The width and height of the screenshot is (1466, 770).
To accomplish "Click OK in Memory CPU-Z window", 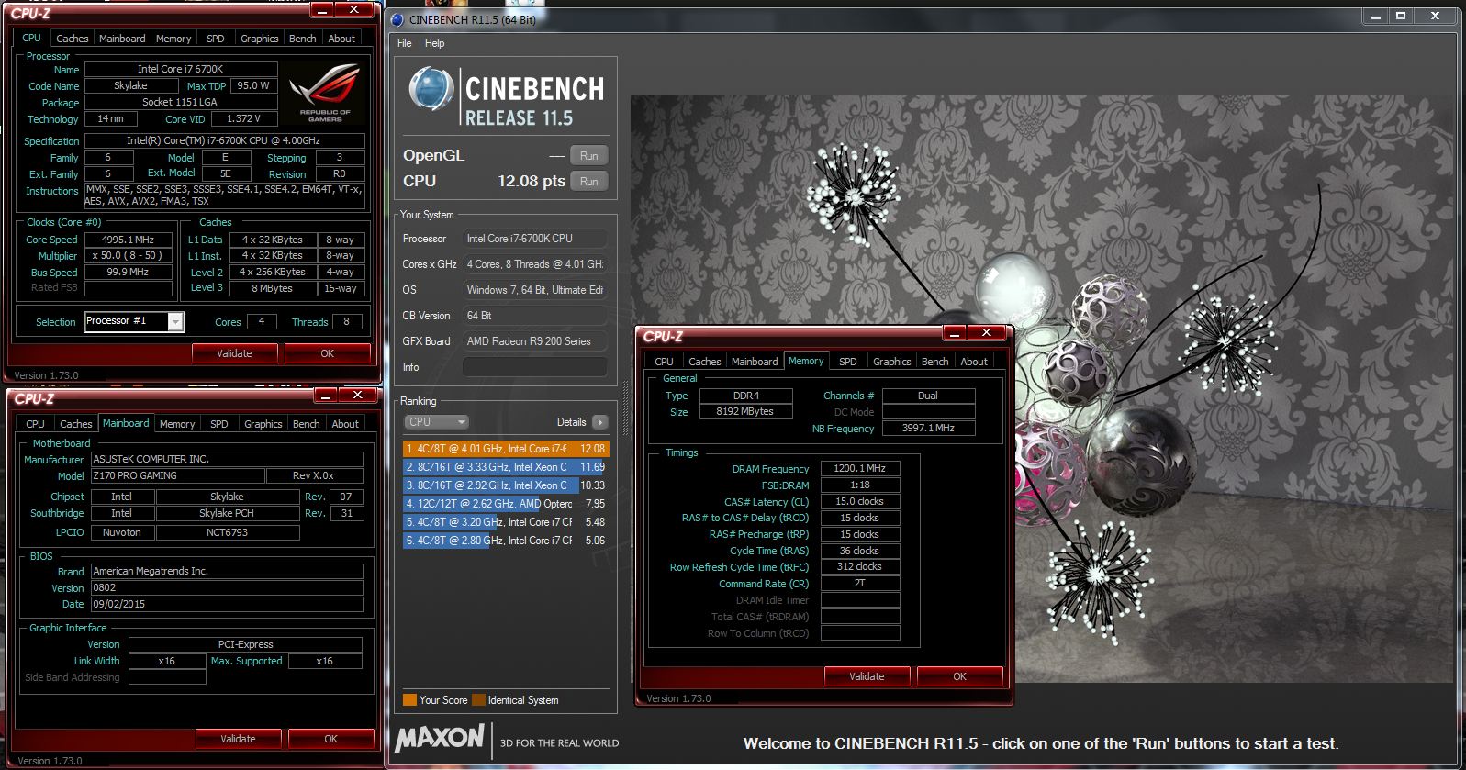I will 959,676.
